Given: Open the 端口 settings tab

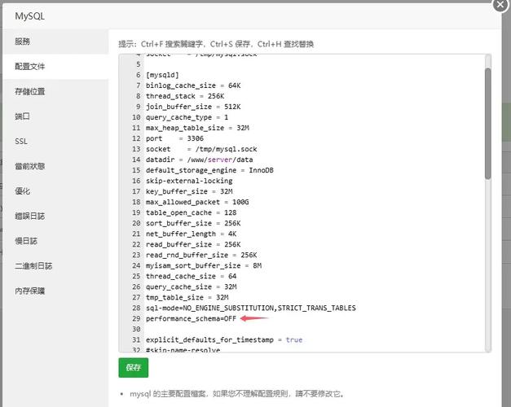Looking at the screenshot, I should tap(55, 116).
